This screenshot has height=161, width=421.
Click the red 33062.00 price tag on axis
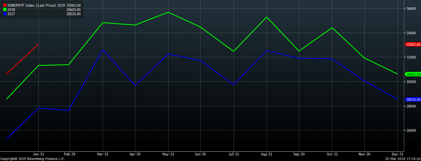(413, 44)
